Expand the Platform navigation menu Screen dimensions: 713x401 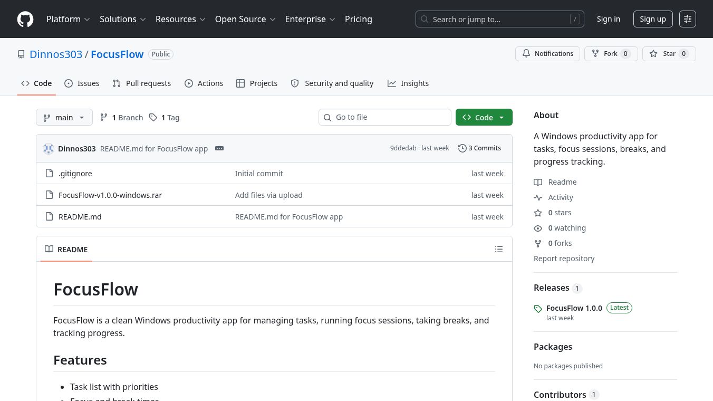pos(68,19)
